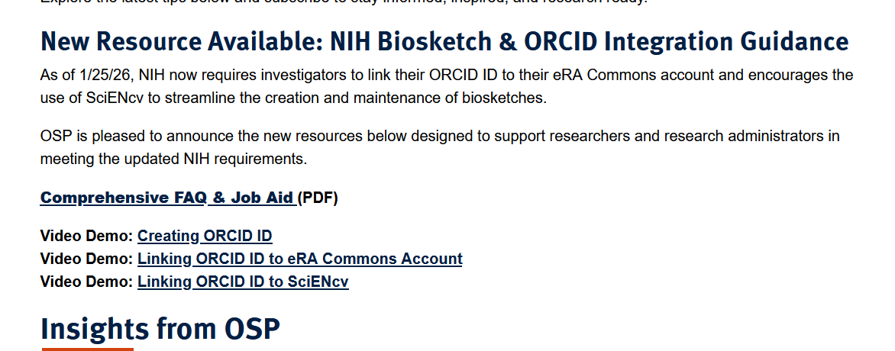895x351 pixels.
Task: Open the Comprehensive FAQ & Job Aid link
Action: point(168,198)
